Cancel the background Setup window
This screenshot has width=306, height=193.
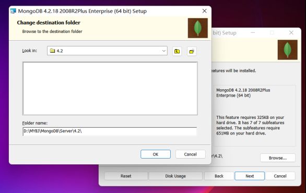(x=280, y=176)
